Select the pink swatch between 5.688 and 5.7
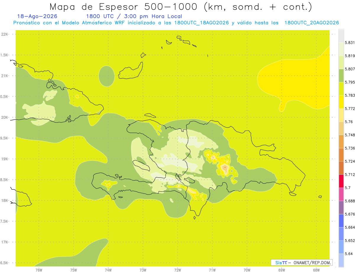Screen dimensions: 355x274 (x=341, y=194)
